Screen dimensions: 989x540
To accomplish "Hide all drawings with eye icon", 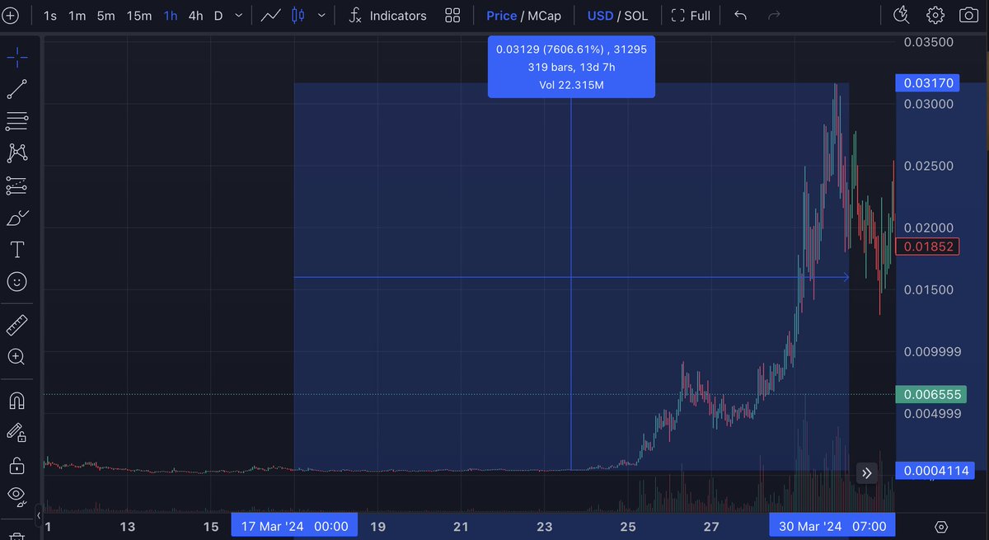I will click(x=16, y=495).
